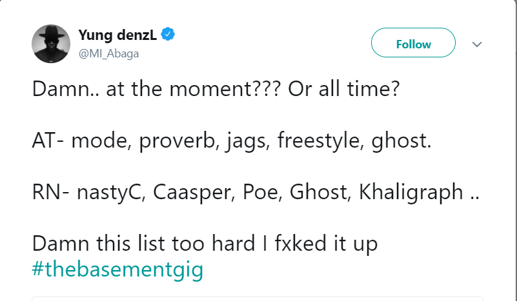Click the name "nastyC" in the tweet

tap(106, 192)
